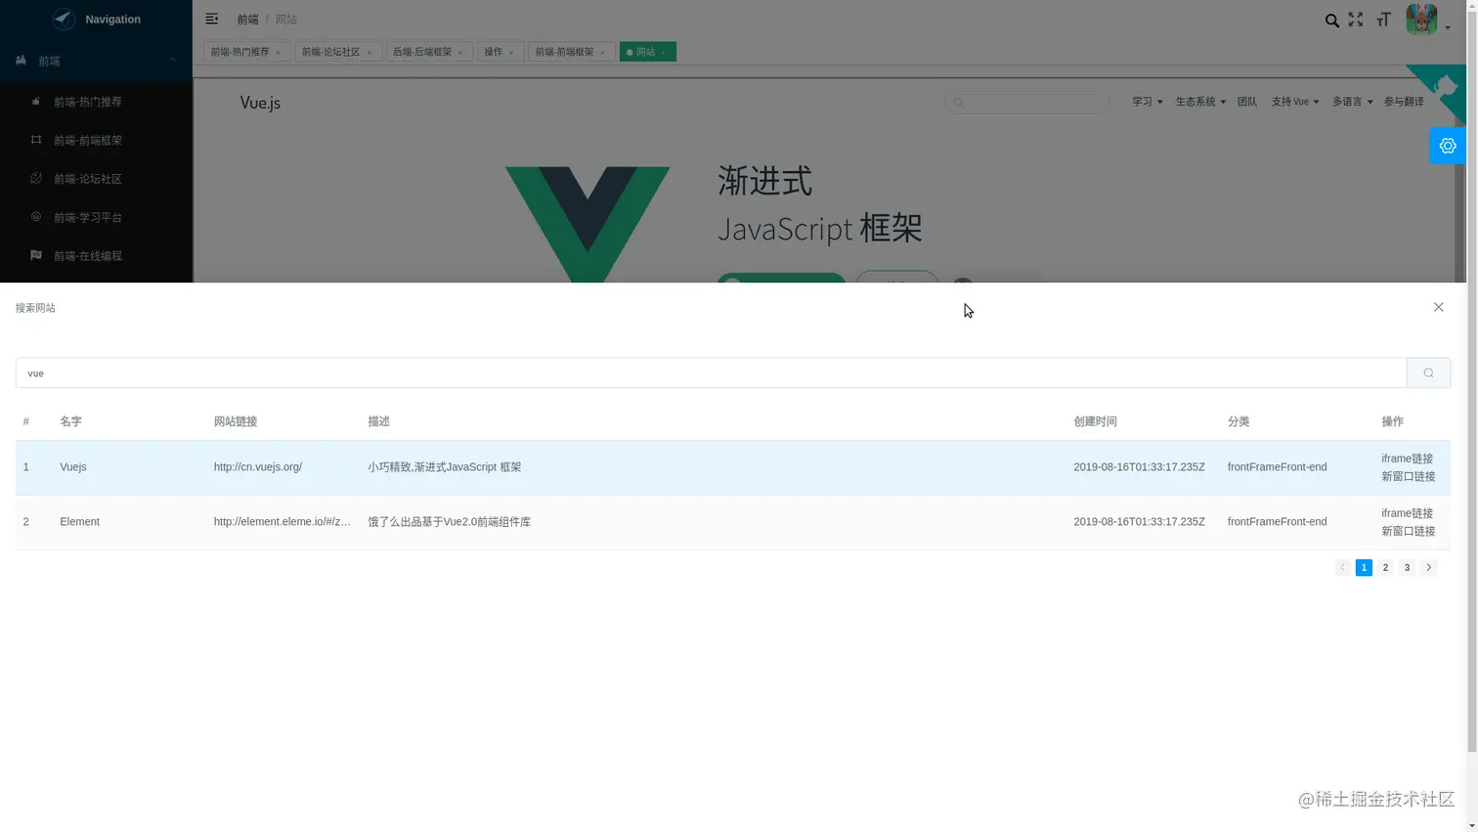
Task: Open the 团队 link on Vue.js page
Action: [1246, 102]
